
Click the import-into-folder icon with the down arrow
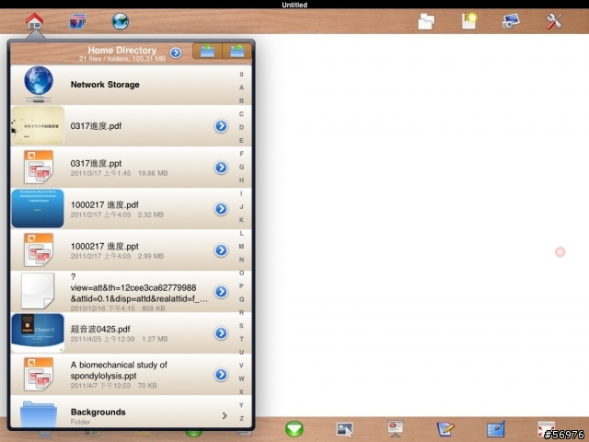pos(207,52)
